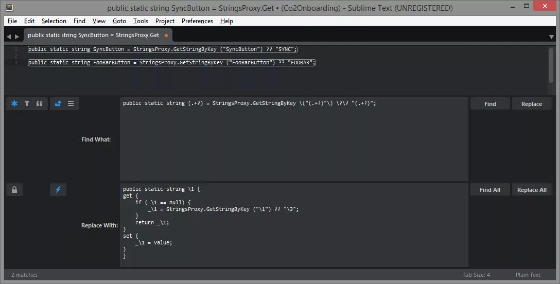Open the Find menu

pos(79,21)
